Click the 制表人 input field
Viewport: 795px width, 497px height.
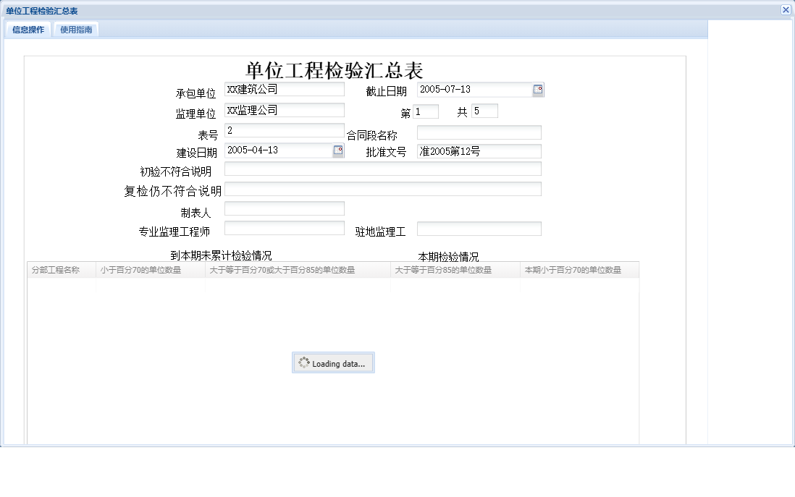point(282,208)
